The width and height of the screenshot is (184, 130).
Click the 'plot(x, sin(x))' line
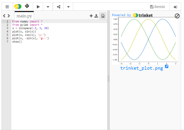24,32
